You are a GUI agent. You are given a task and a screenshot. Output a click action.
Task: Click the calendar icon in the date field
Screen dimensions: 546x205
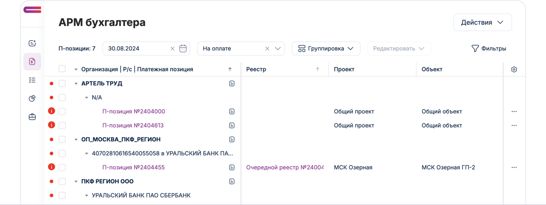pos(183,49)
